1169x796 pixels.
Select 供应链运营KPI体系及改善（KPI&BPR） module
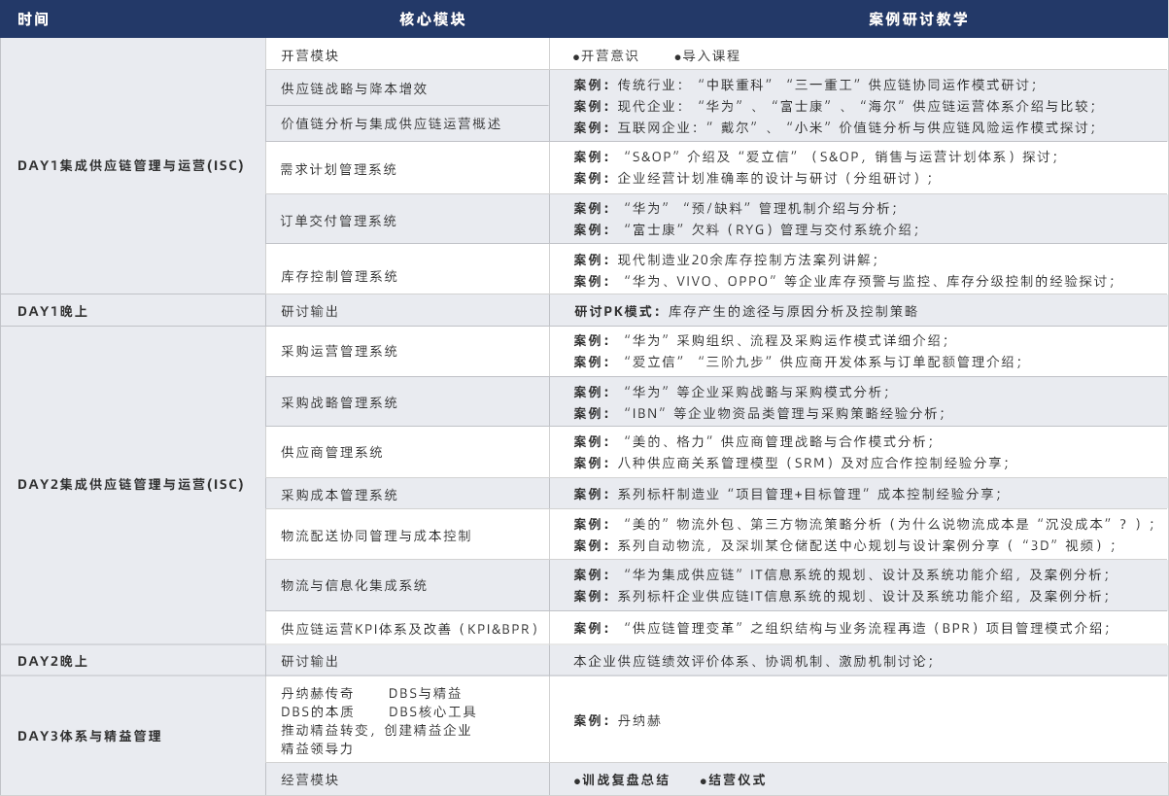point(407,628)
